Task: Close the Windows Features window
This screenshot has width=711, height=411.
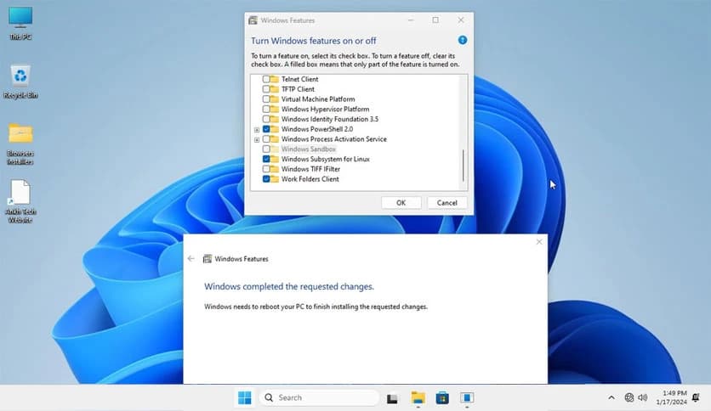Action: (461, 20)
